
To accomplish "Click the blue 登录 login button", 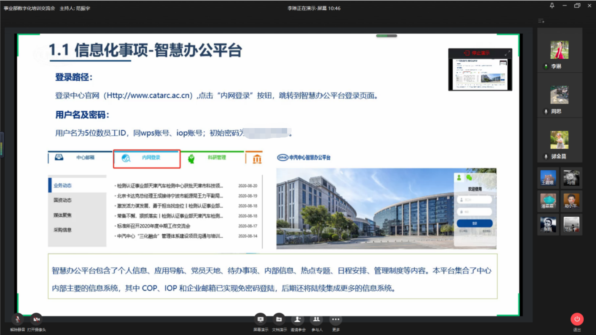I will click(x=474, y=223).
